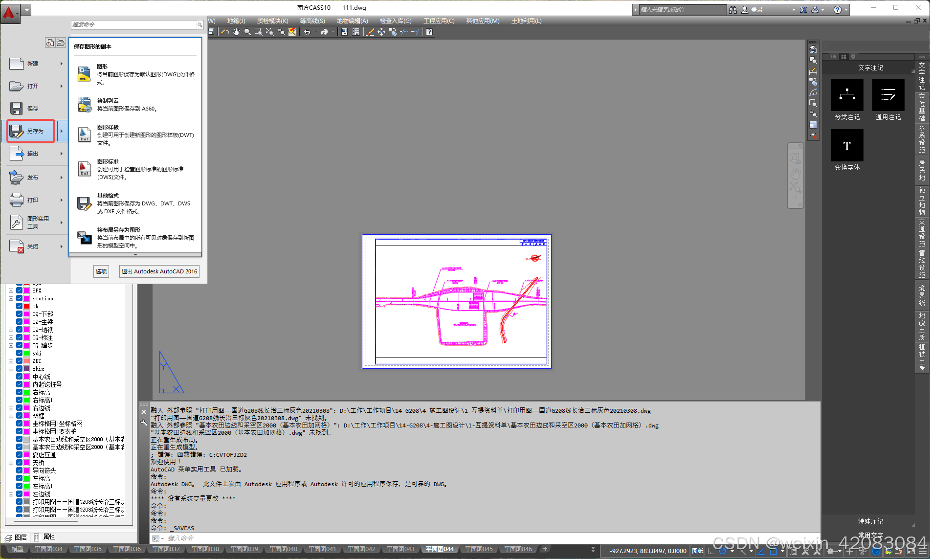Select the Move four-arrow tool
Screen dimensions: 930x559
coord(381,32)
